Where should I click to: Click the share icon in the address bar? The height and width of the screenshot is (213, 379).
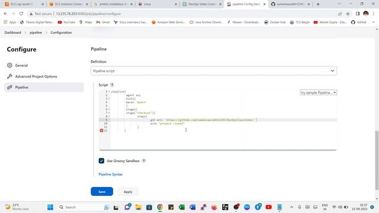point(340,14)
